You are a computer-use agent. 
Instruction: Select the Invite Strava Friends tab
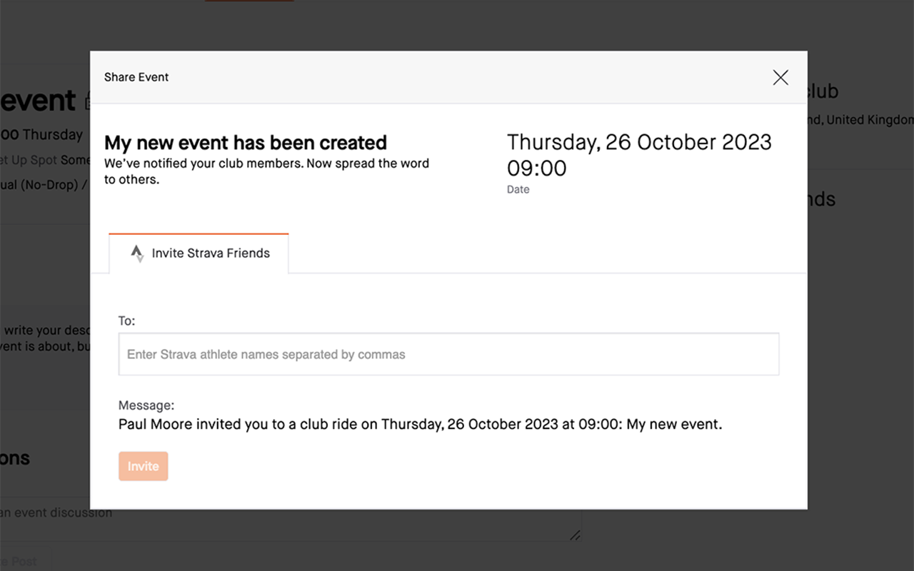199,253
